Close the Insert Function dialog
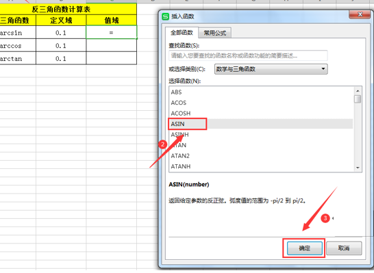This screenshot has height=273, width=374. click(360, 14)
